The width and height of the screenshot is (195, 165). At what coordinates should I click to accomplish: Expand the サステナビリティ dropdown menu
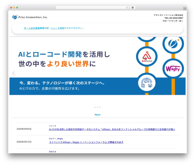coord(74,28)
